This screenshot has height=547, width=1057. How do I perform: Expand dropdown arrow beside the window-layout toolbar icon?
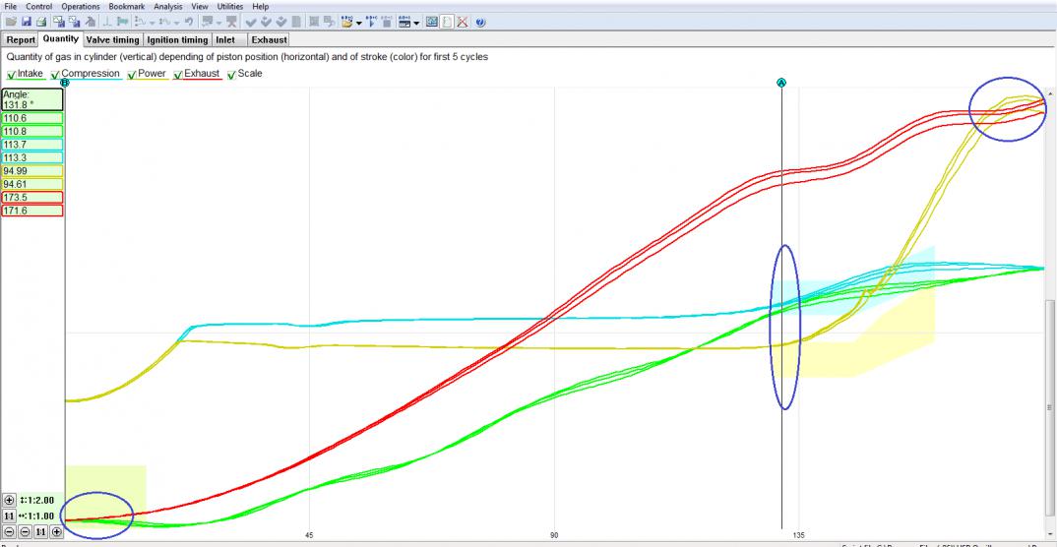pyautogui.click(x=417, y=21)
